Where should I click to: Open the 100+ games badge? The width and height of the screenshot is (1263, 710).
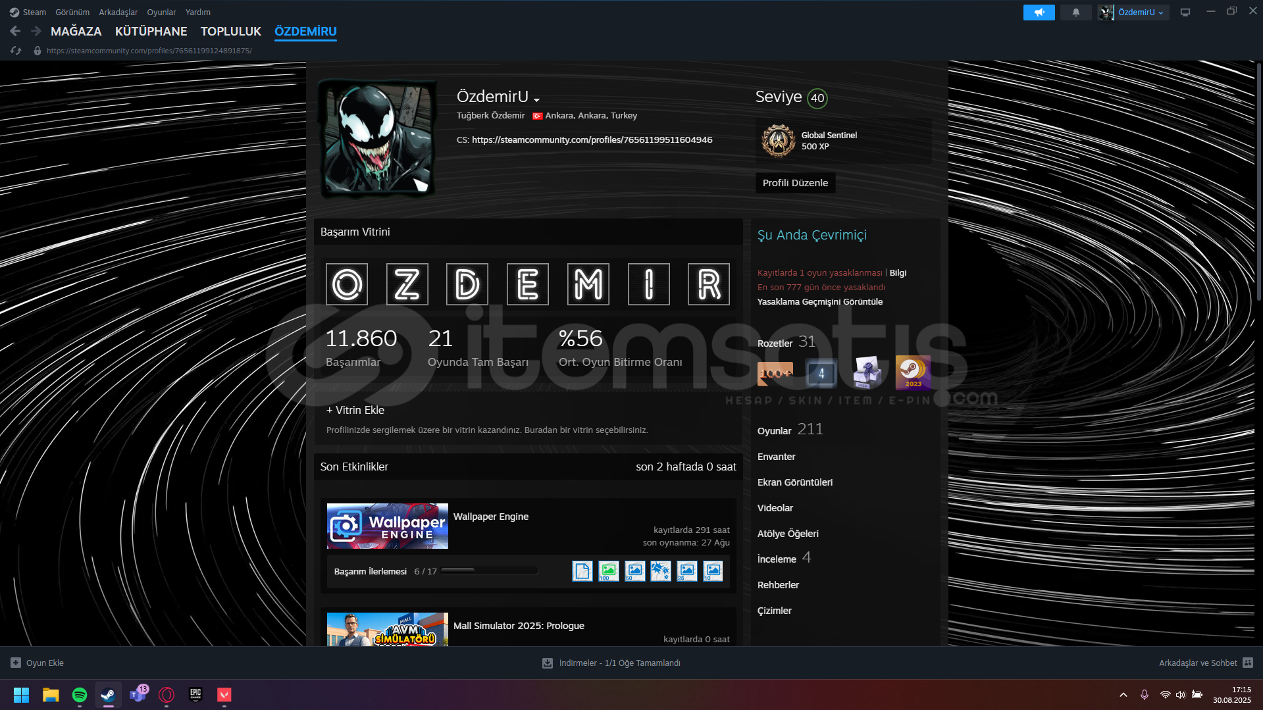tap(775, 373)
